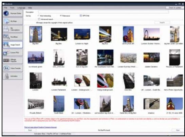Open the Navman Online sidebar section

[x=13, y=13]
